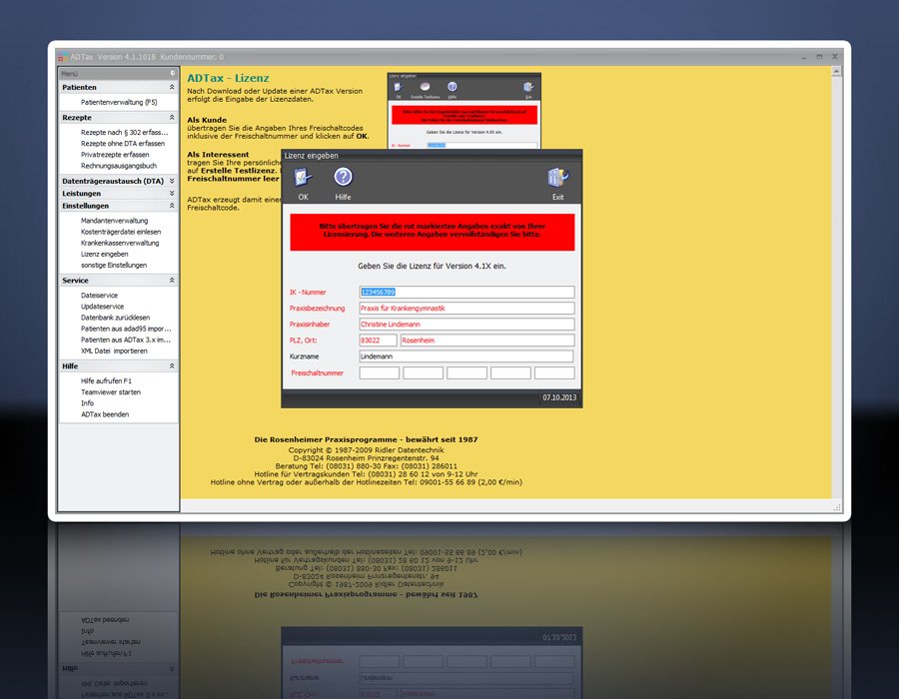
Task: Open Krankenkassenverwaltung
Action: pos(120,243)
